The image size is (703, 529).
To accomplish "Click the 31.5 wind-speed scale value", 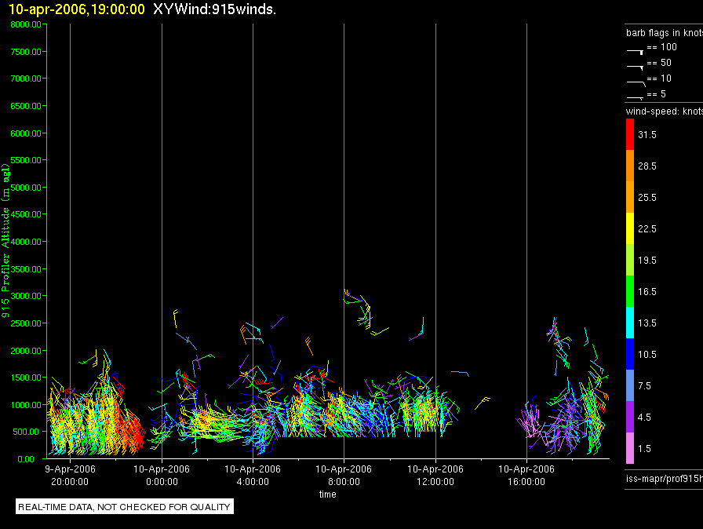I will [x=647, y=134].
